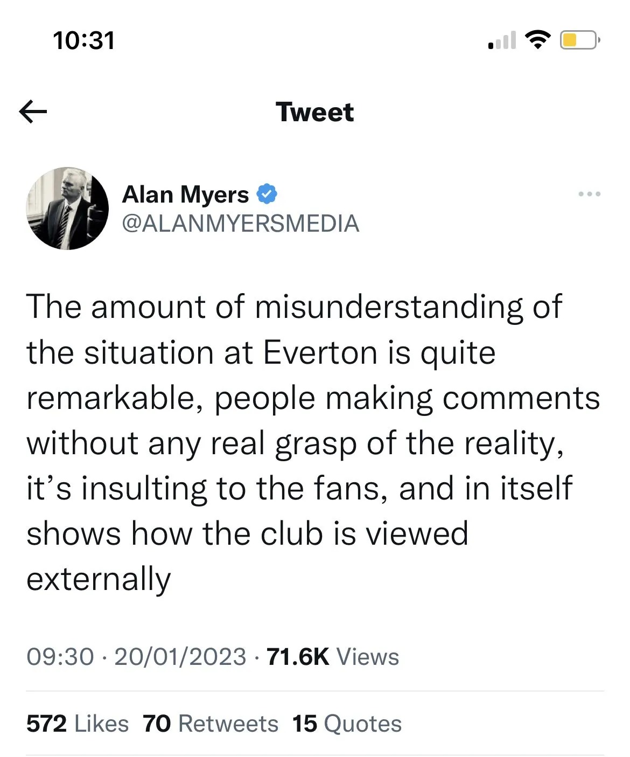Screen dimensions: 630x757
Task: Tap the 71.6K Views count
Action: tap(333, 657)
